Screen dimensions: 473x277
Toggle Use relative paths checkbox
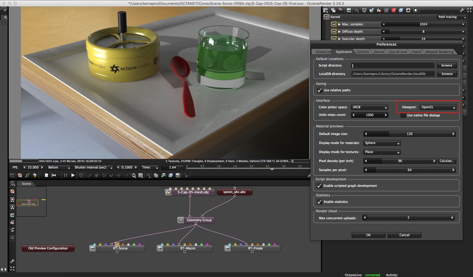pos(320,90)
